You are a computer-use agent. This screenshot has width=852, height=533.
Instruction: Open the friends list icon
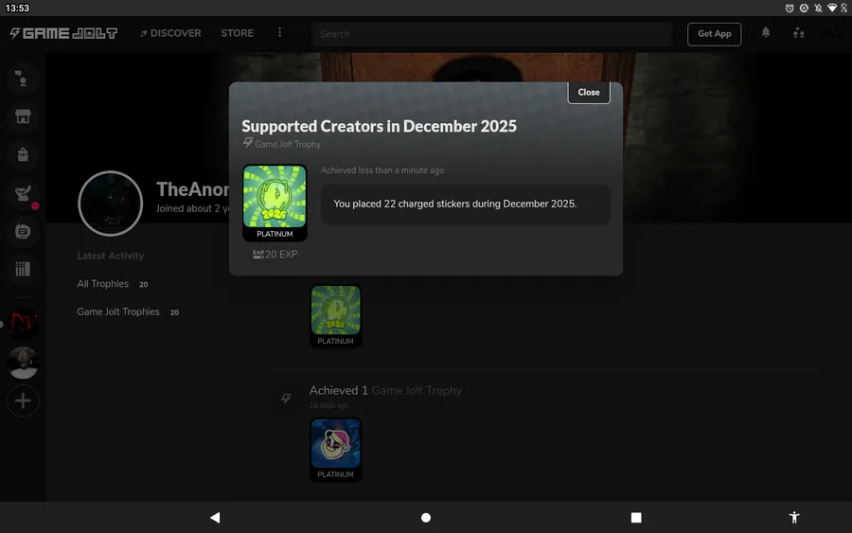point(798,32)
